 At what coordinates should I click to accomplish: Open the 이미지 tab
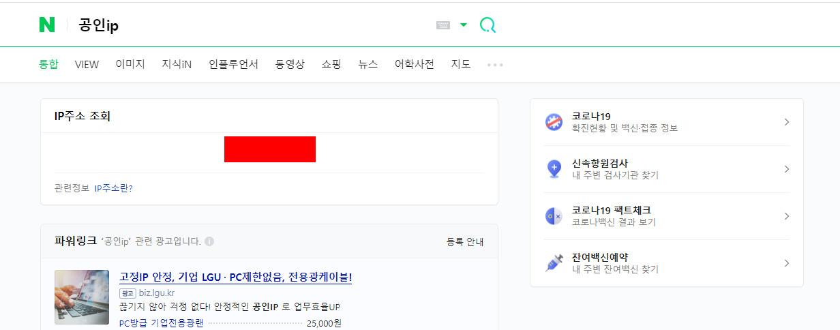[x=130, y=64]
